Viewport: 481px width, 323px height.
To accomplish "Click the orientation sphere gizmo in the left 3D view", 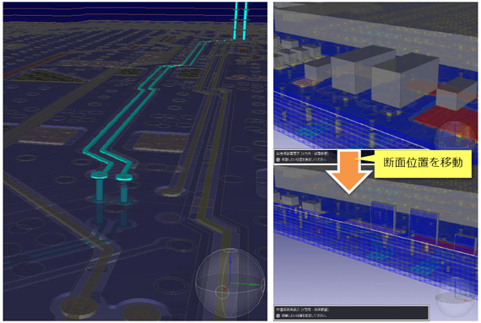I will pyautogui.click(x=230, y=283).
